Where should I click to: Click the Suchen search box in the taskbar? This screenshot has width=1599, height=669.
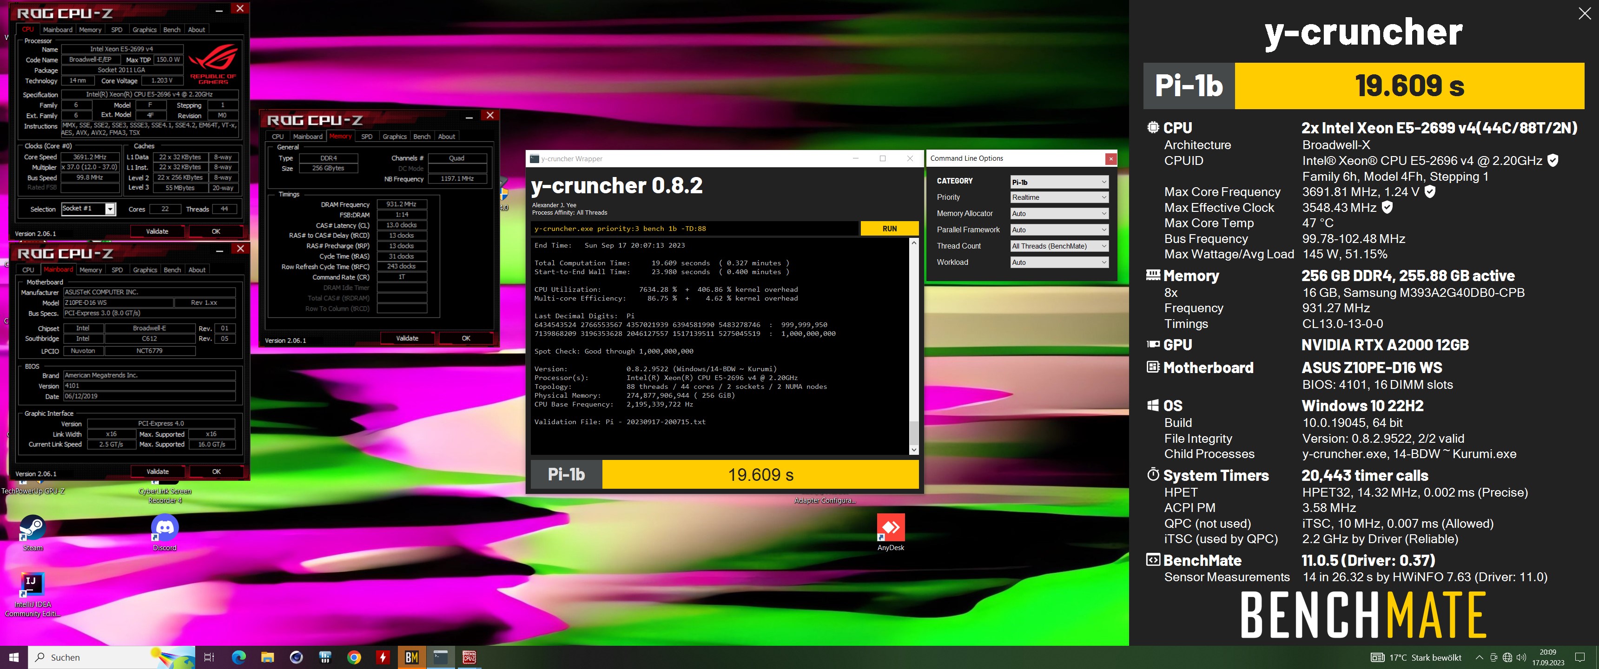pyautogui.click(x=112, y=657)
